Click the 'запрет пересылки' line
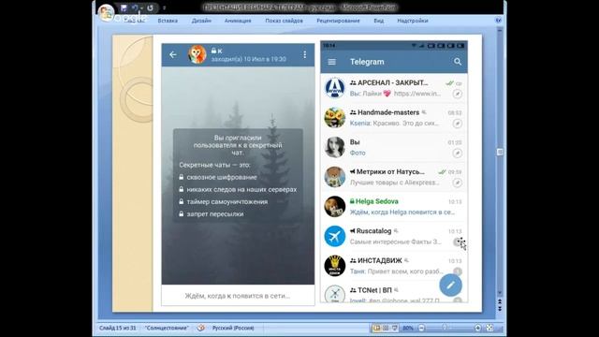The height and width of the screenshot is (337, 599). 215,214
